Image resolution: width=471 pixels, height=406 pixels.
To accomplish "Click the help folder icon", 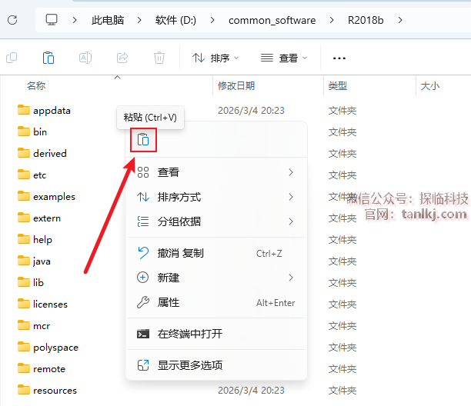I will [x=24, y=239].
